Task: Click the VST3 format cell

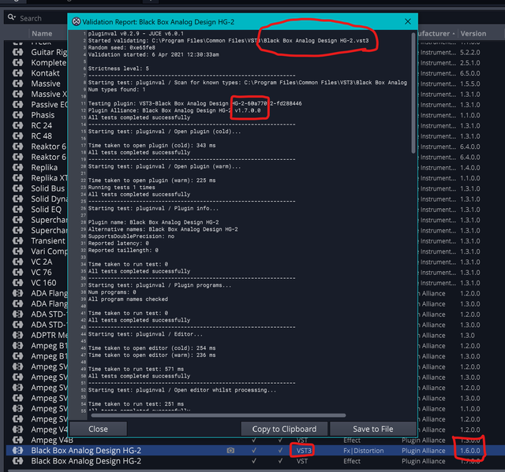Action: pos(304,451)
